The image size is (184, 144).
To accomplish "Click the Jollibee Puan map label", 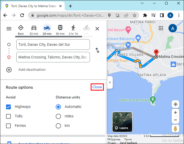I will tap(117, 61).
